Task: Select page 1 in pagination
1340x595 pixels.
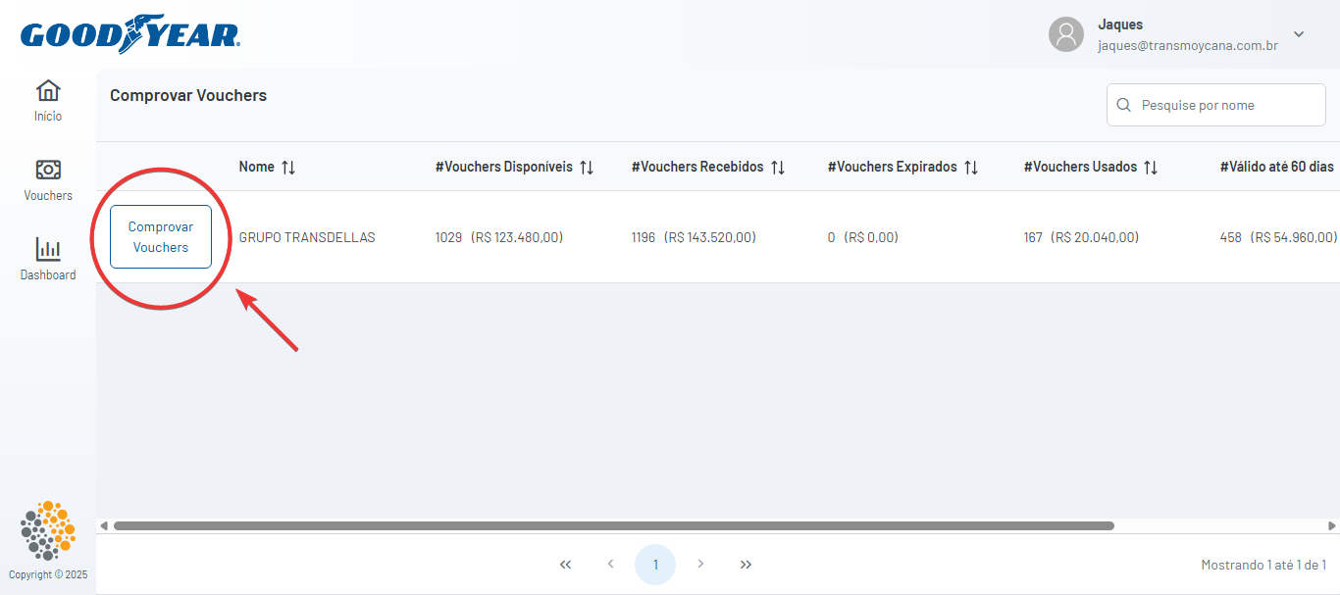Action: pos(655,565)
